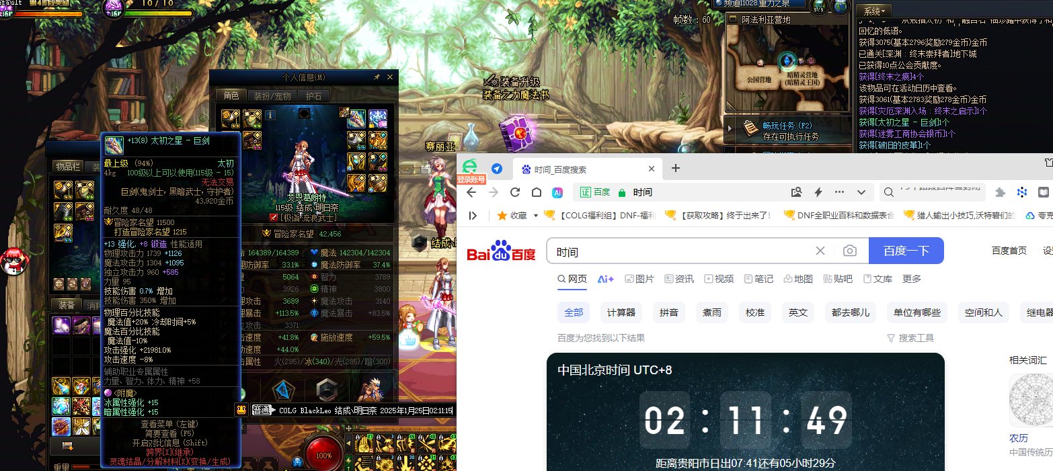Close the 时间_百度搜索 tab
This screenshot has height=471, width=1053.
652,169
